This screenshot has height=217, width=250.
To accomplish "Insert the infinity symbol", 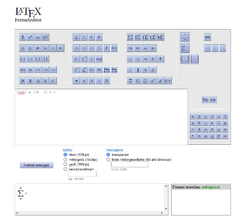I will coord(99,70).
